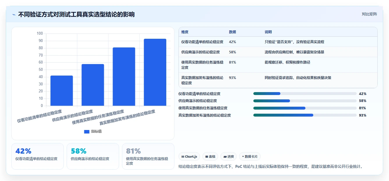Select the Chart.js tag chip
Image resolution: width=389 pixels, height=181 pixels.
click(x=189, y=157)
